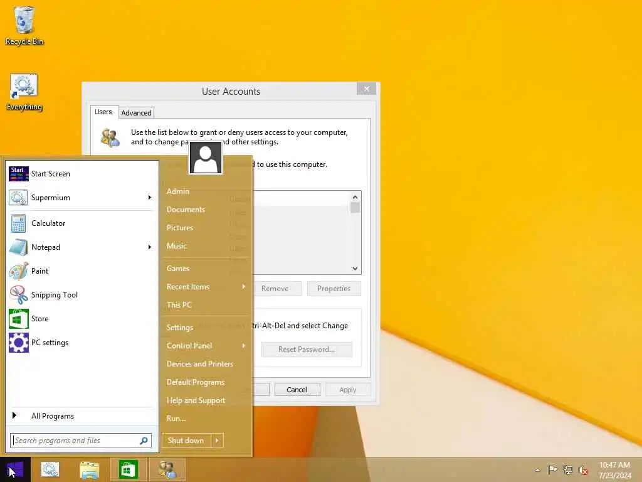Close the User Accounts dialog
The image size is (642, 482).
pyautogui.click(x=366, y=88)
